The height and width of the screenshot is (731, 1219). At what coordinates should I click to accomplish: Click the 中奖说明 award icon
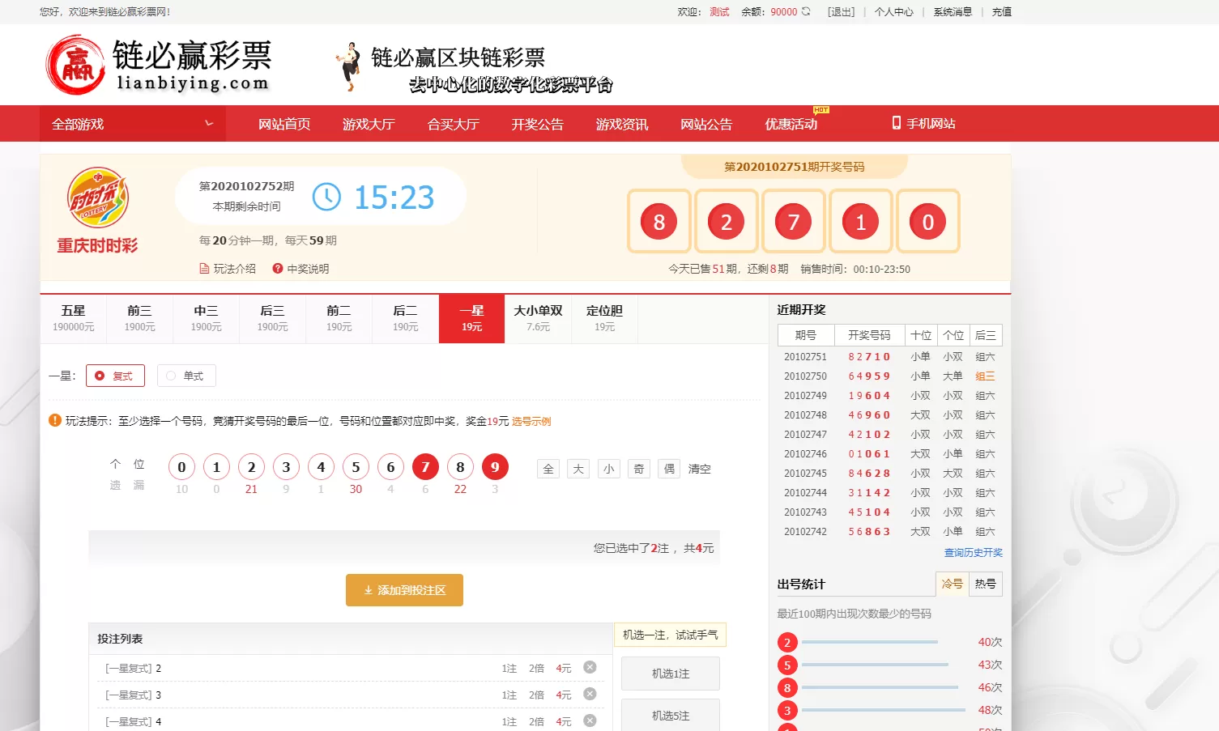279,268
